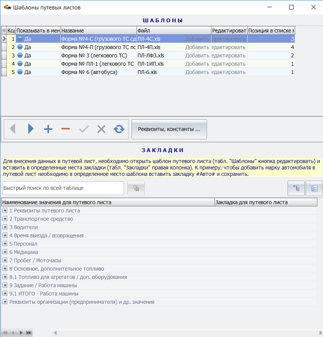
Task: Click Добавить for ПЛ-1ИП.xls file
Action: coord(197,64)
